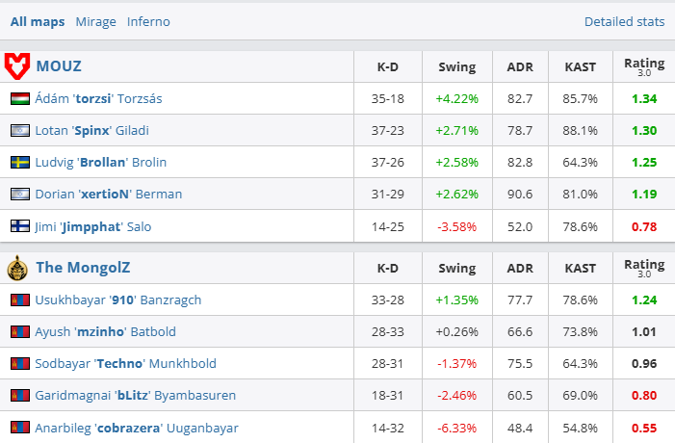Click the Israeli flag next to Spinx

[x=19, y=130]
